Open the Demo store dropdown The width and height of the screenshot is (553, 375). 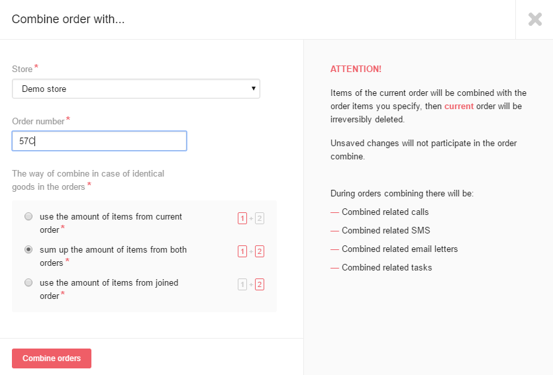pyautogui.click(x=136, y=89)
